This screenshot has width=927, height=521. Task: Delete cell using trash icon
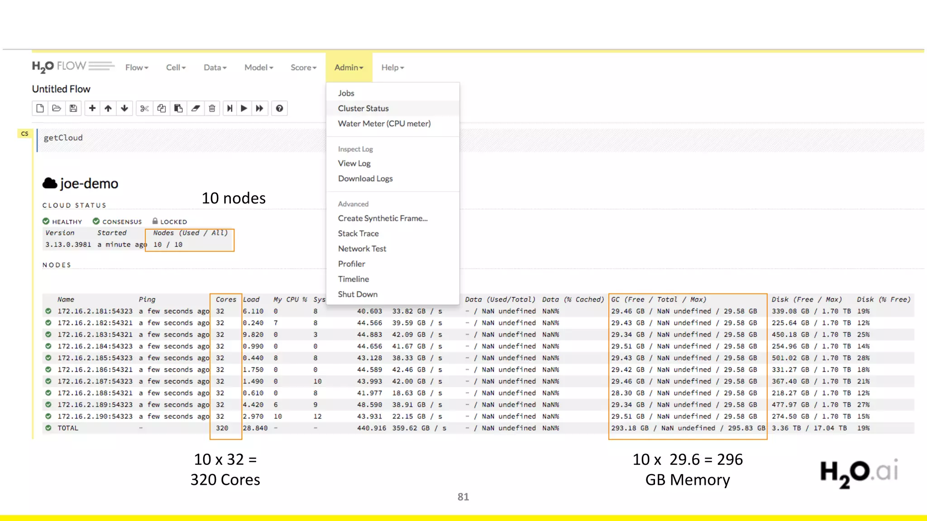click(x=212, y=108)
